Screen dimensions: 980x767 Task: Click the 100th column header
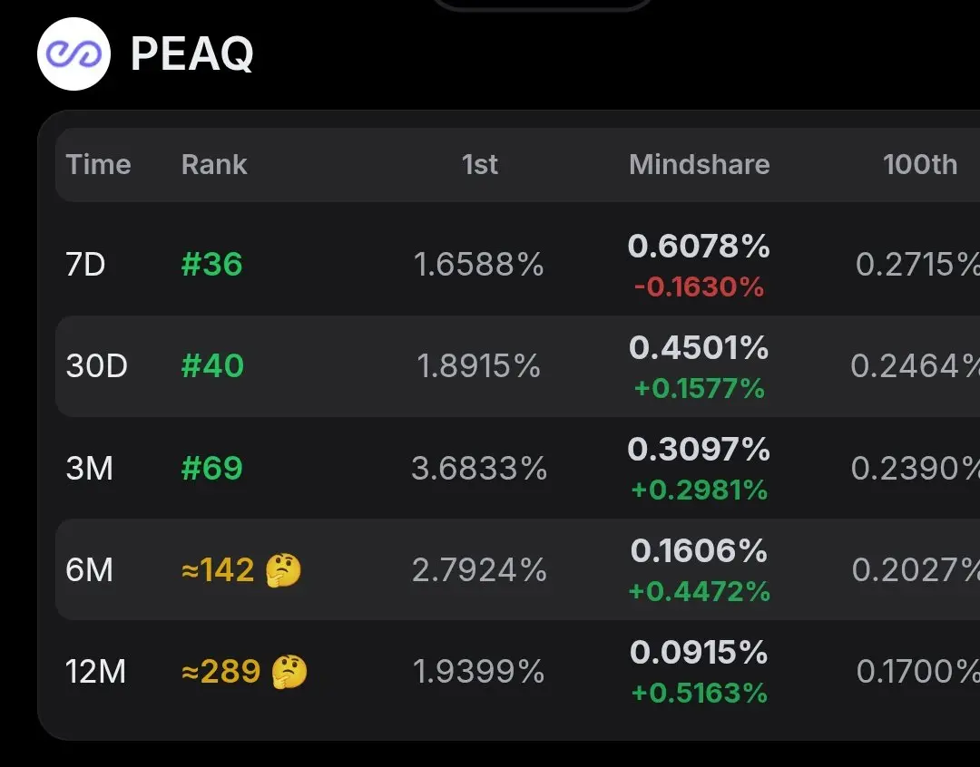coord(920,165)
